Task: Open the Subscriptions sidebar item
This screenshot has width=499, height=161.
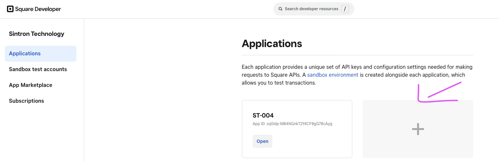Action: [26, 101]
